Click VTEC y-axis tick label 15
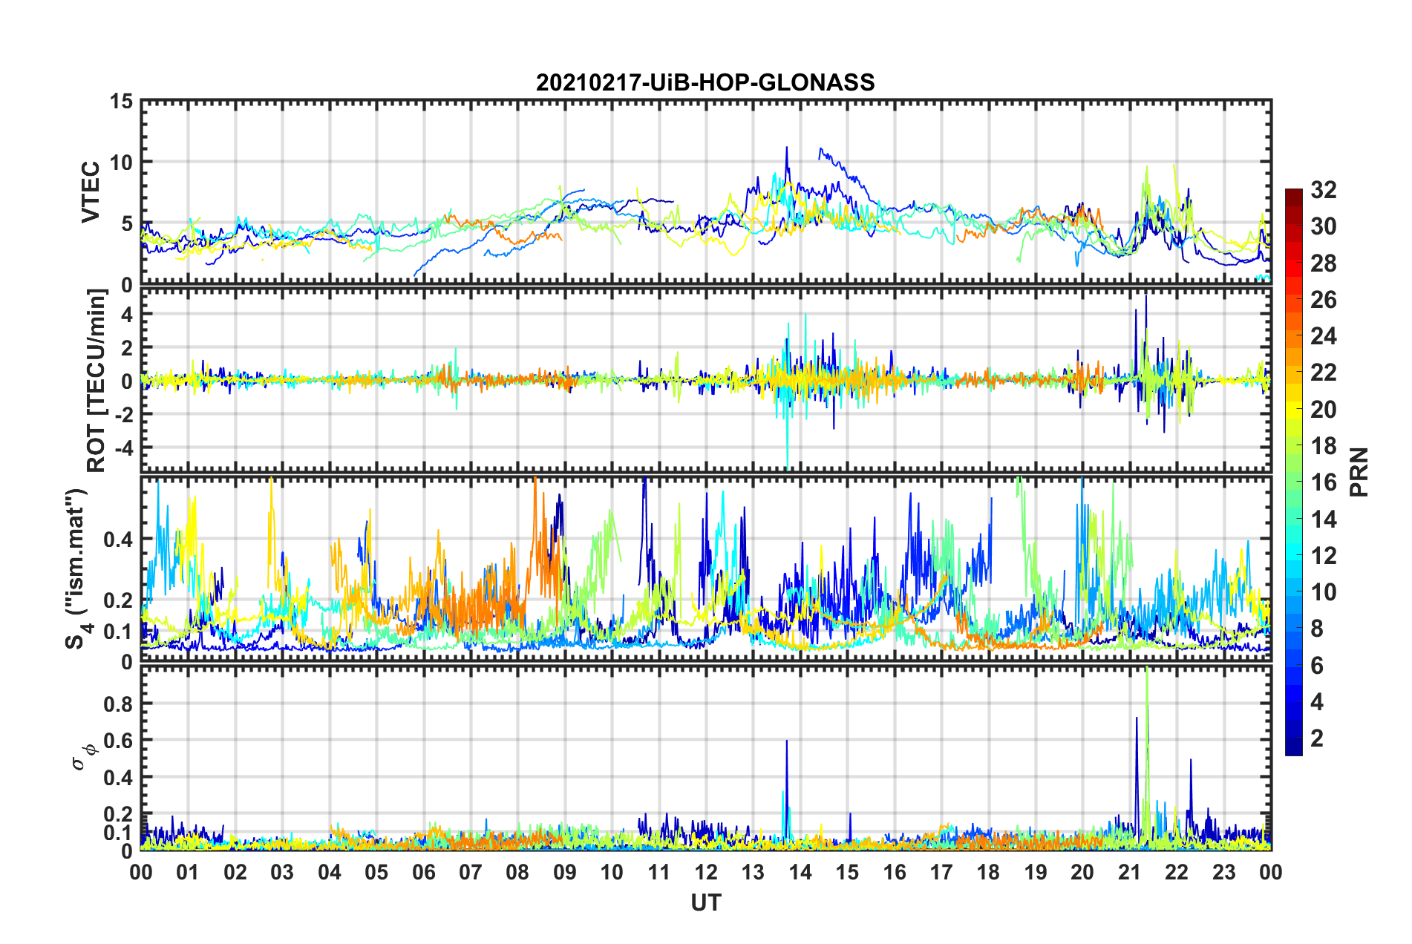This screenshot has width=1412, height=944. pyautogui.click(x=120, y=102)
